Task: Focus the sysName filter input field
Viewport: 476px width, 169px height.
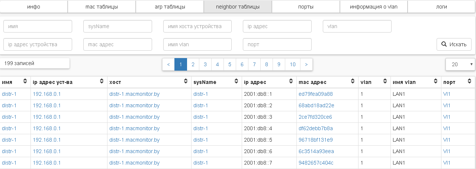Action: point(118,26)
